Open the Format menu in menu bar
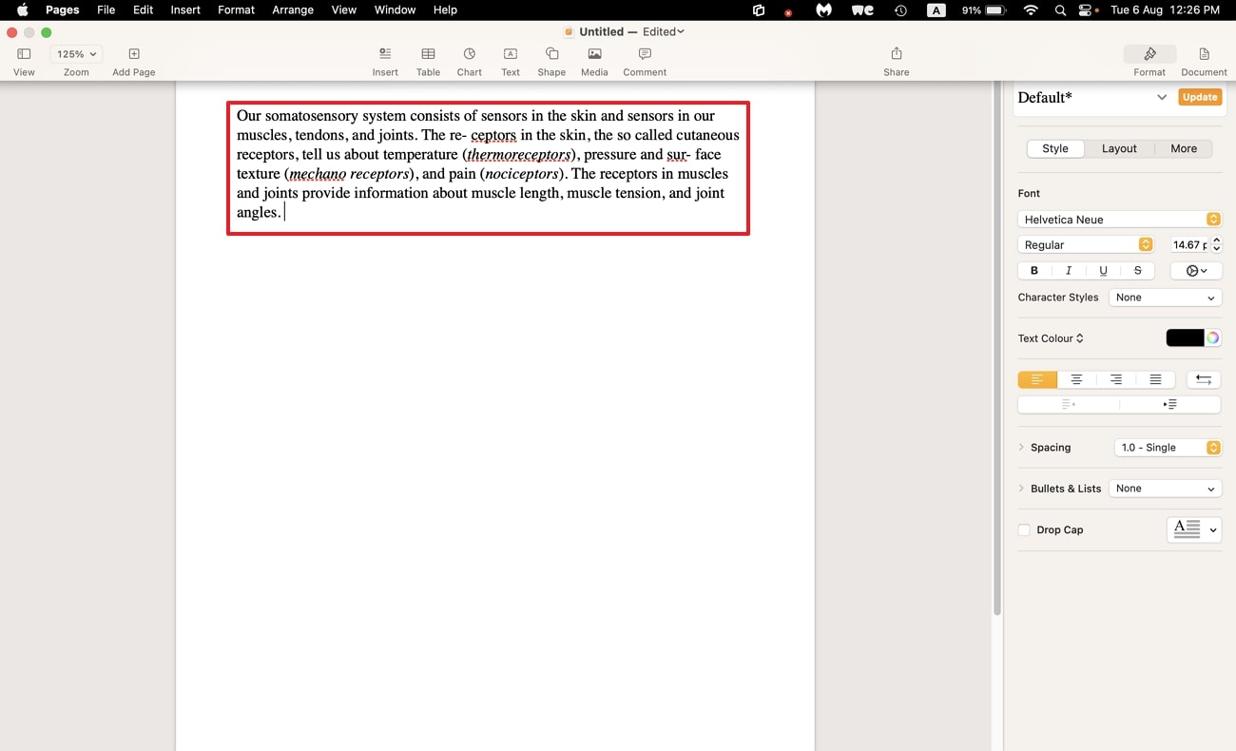 click(x=236, y=10)
